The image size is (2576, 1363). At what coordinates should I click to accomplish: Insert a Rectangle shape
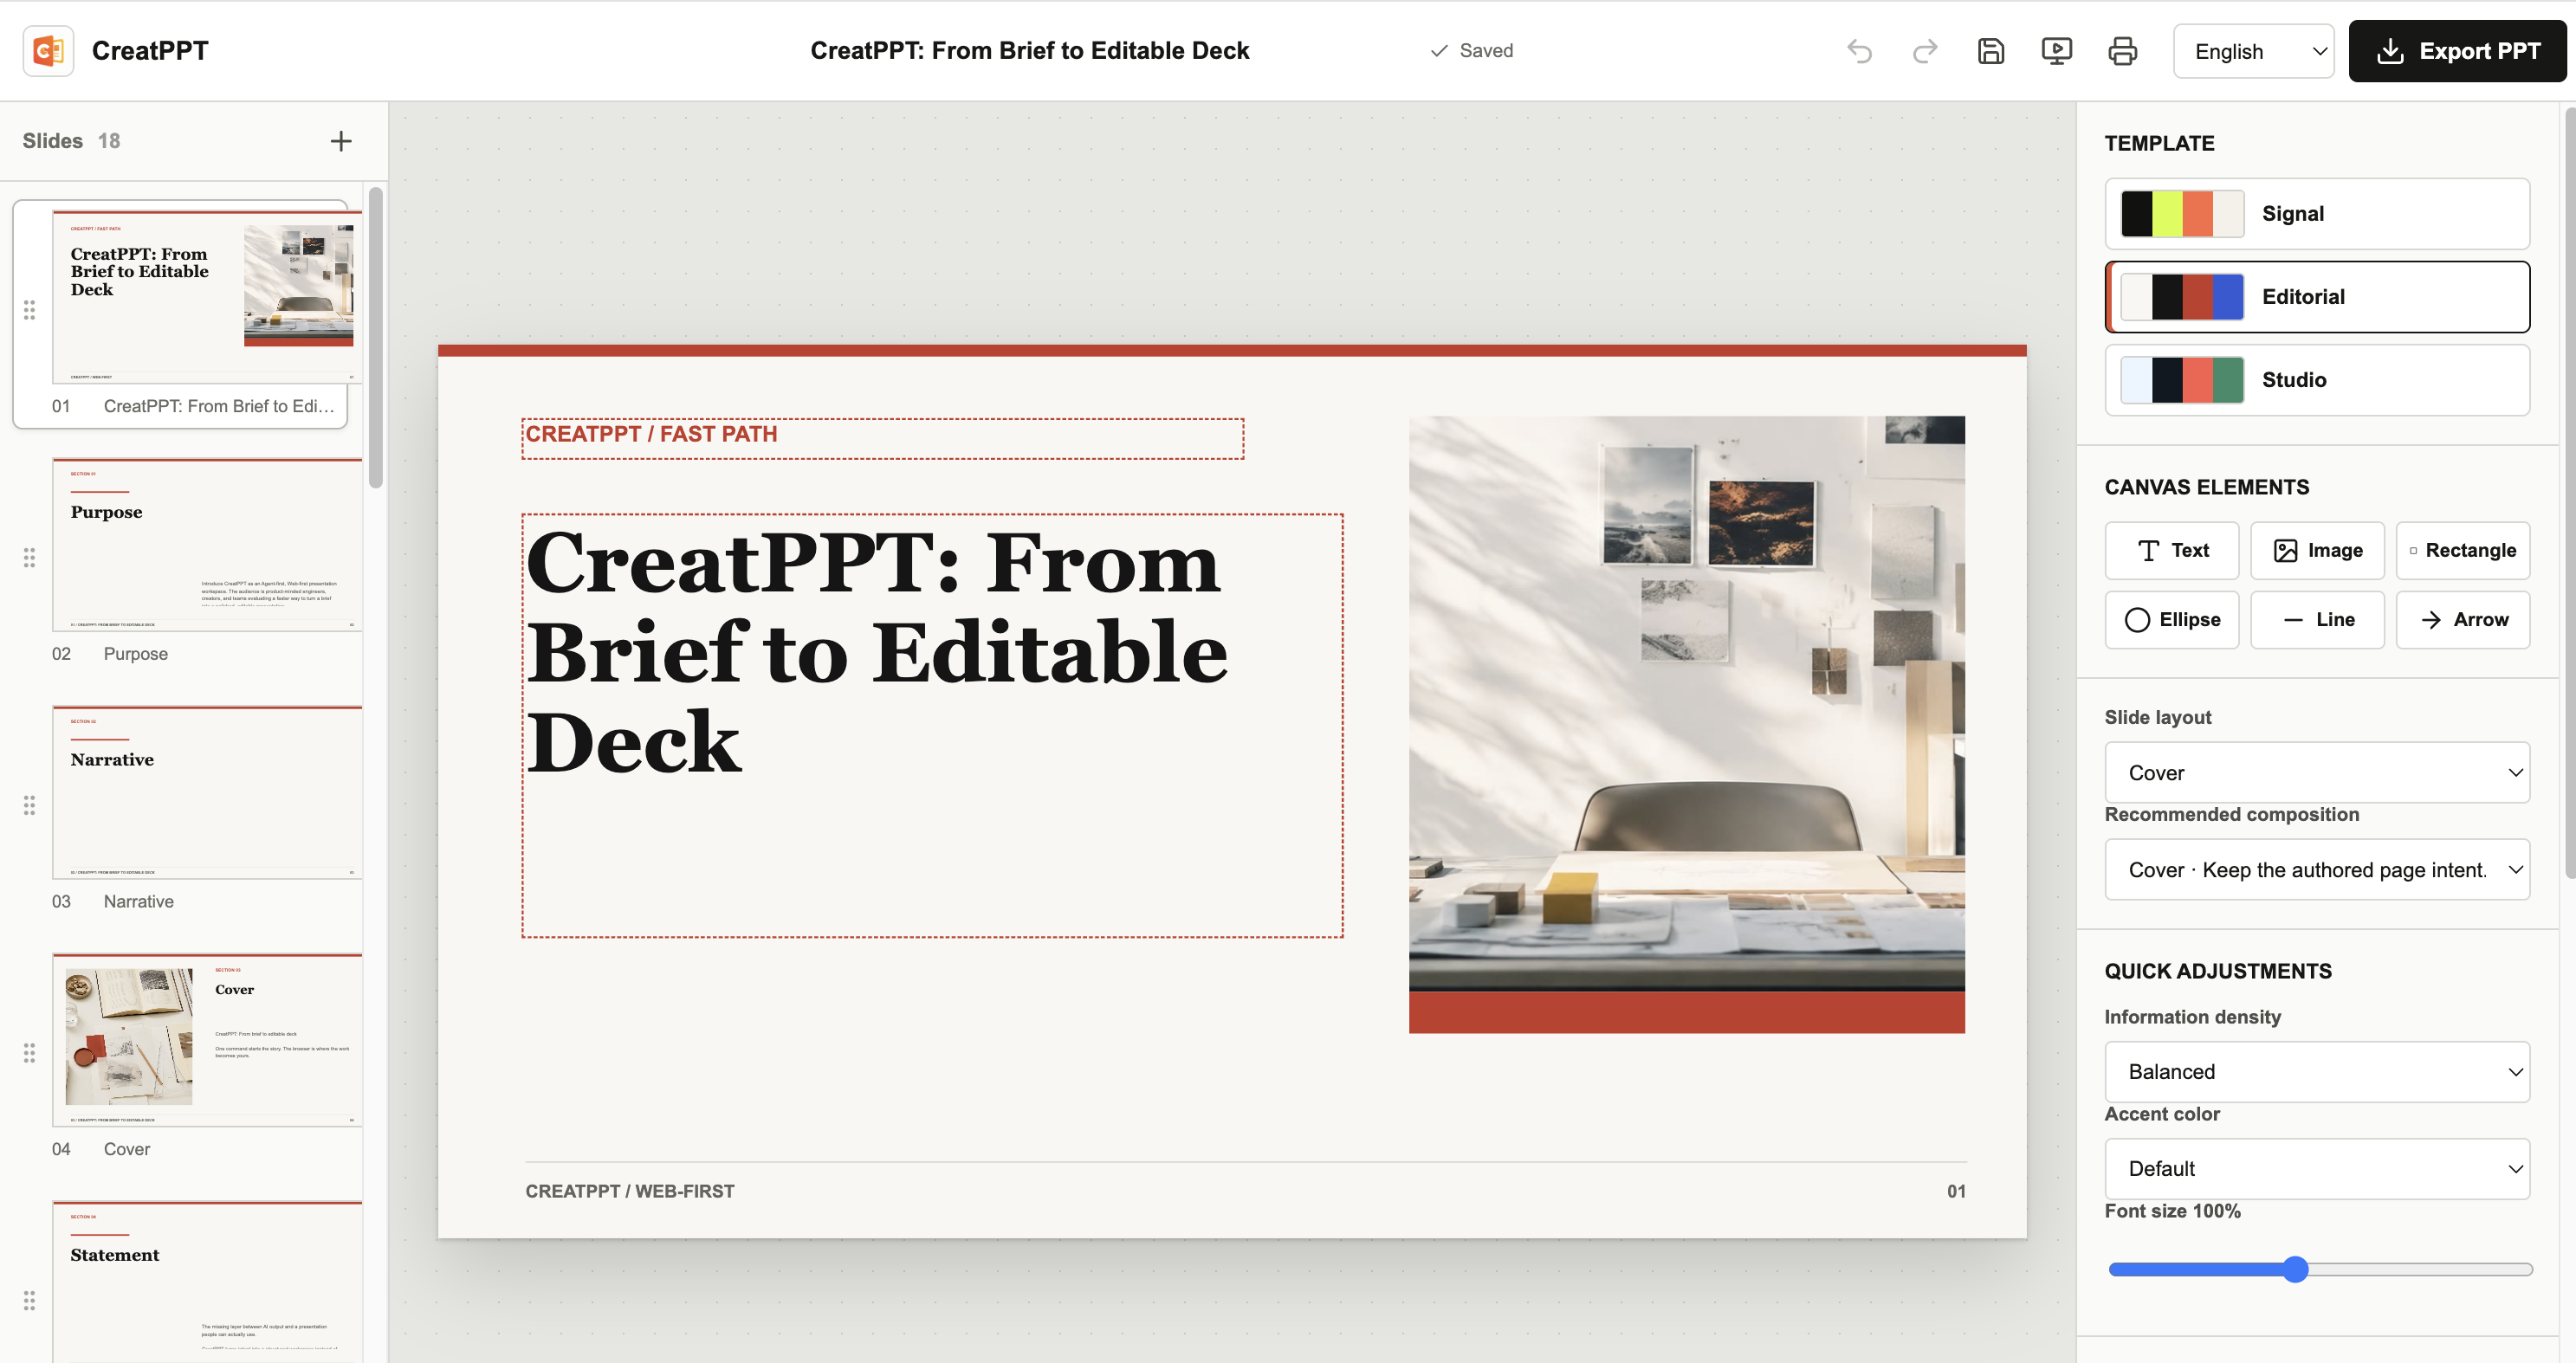[x=2462, y=550]
